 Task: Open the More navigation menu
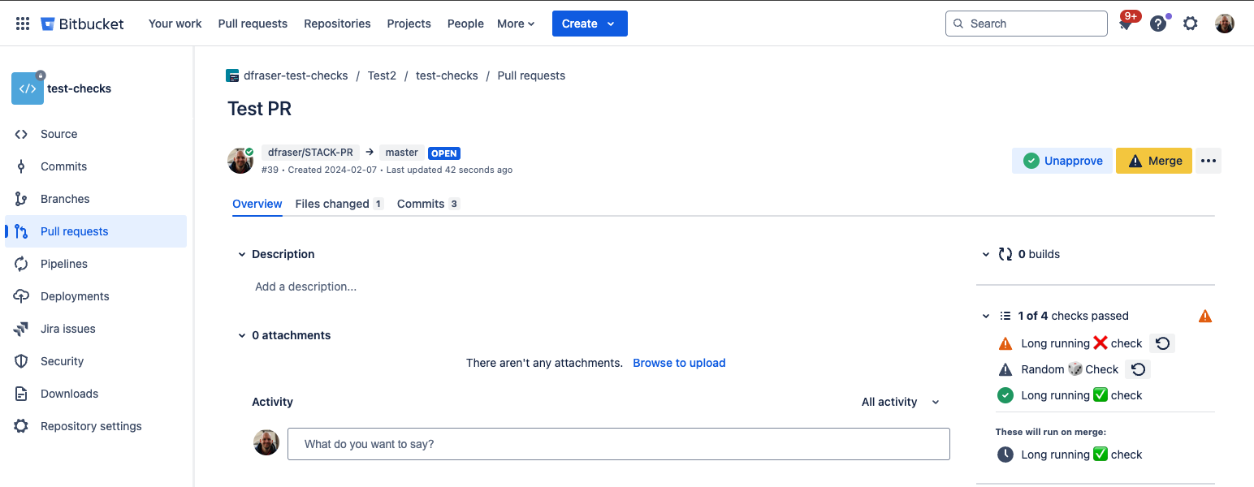[x=515, y=23]
